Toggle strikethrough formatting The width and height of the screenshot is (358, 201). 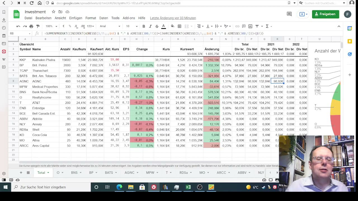click(157, 26)
